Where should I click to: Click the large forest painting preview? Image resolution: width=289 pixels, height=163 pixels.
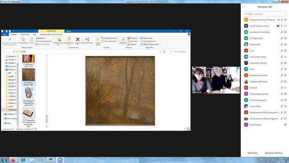tap(120, 91)
